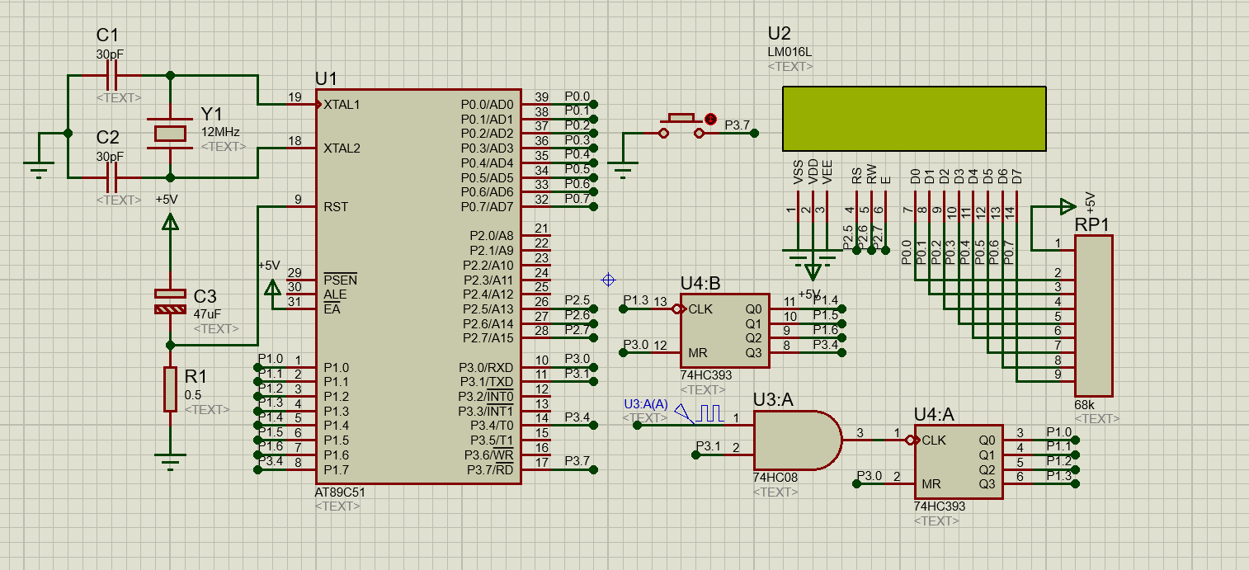Image resolution: width=1249 pixels, height=570 pixels.
Task: Click the P2.5 terminal label at U1 pin 26
Action: coord(577,300)
